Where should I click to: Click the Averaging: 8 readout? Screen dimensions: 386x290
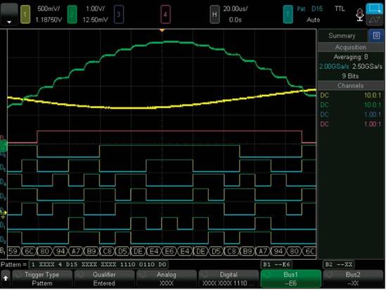pos(351,57)
